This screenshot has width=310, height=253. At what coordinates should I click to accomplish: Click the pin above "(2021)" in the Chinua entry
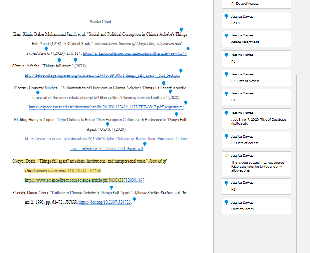(75, 60)
